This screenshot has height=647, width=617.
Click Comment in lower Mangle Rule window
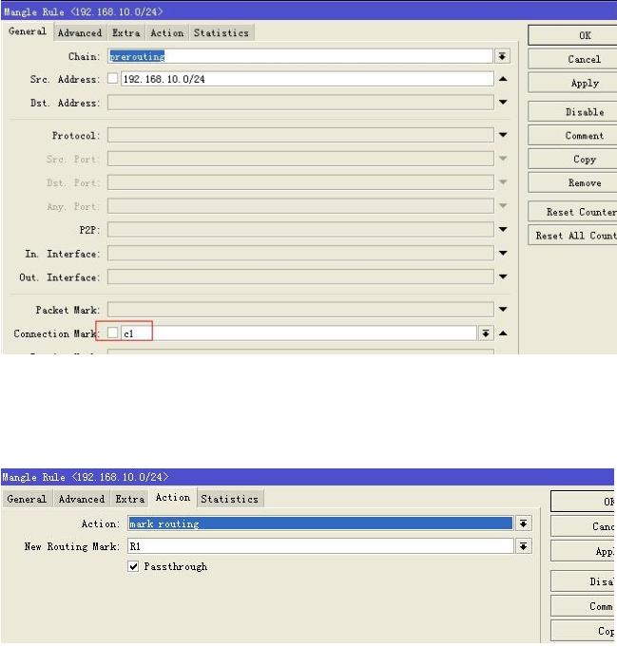click(x=583, y=606)
